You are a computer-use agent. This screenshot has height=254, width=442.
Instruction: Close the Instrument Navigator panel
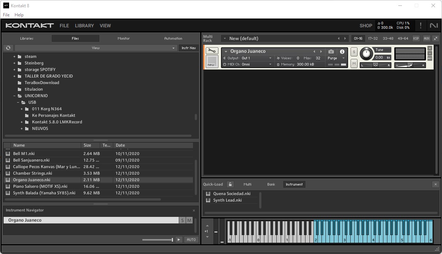pos(194,210)
